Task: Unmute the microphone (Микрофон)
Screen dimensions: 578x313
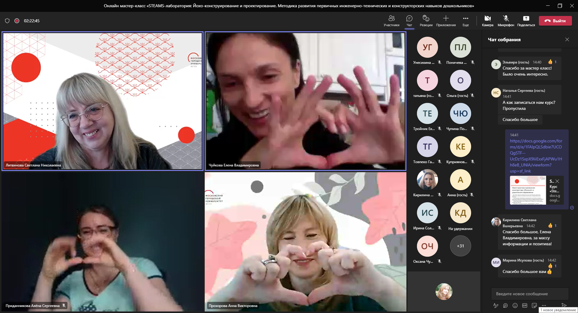Action: (506, 21)
